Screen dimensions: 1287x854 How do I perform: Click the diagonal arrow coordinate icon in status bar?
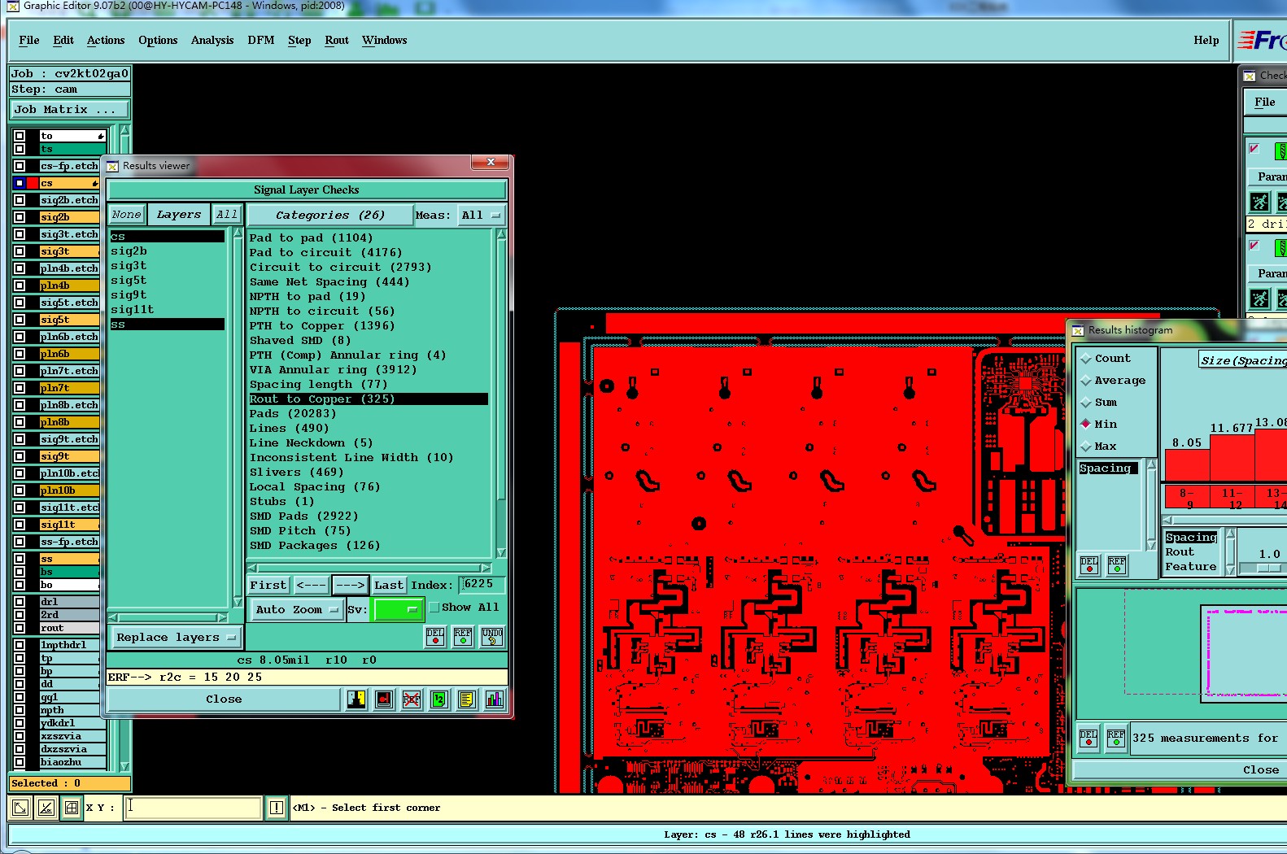coord(20,808)
